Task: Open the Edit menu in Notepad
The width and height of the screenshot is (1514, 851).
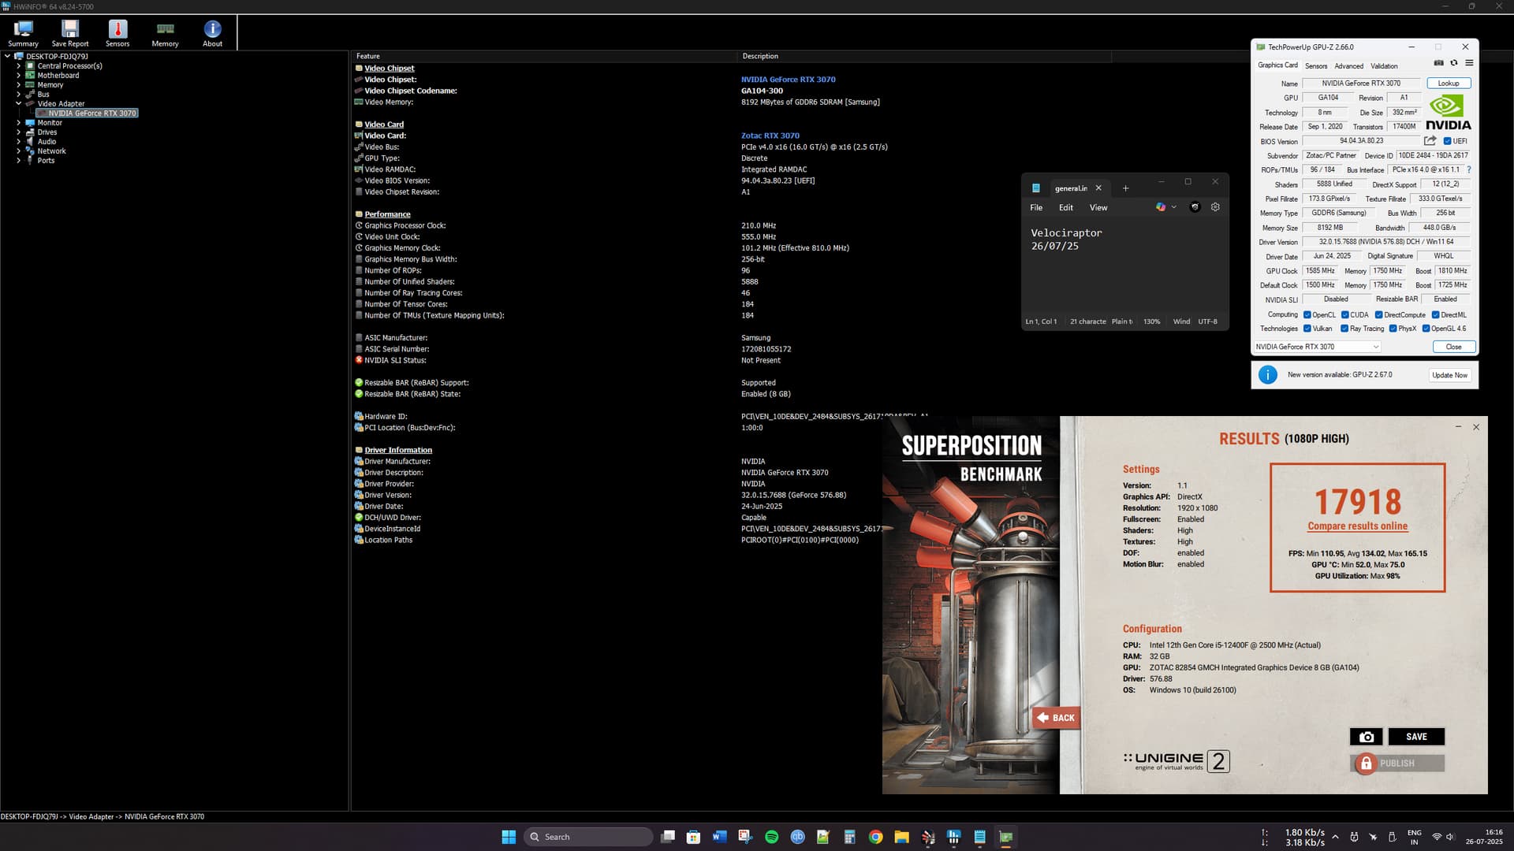Action: (x=1065, y=208)
